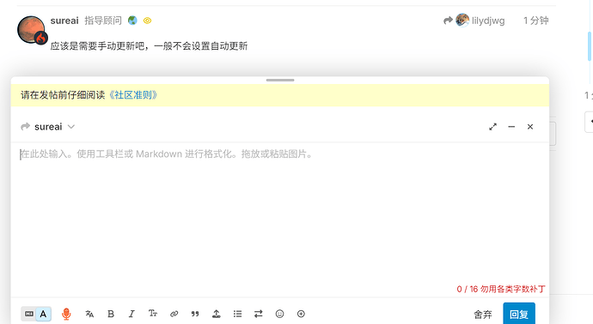Toggle bold formatting
The height and width of the screenshot is (324, 593).
(x=111, y=314)
